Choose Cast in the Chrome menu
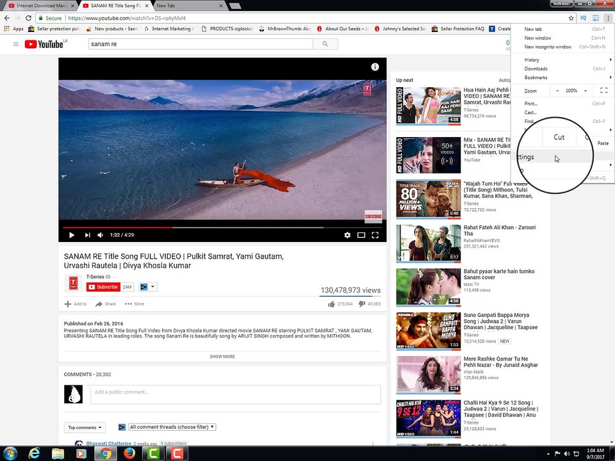This screenshot has width=615, height=461. pos(561,113)
